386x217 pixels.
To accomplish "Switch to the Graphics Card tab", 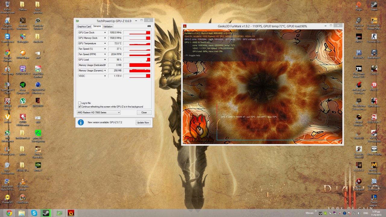I will click(x=84, y=27).
